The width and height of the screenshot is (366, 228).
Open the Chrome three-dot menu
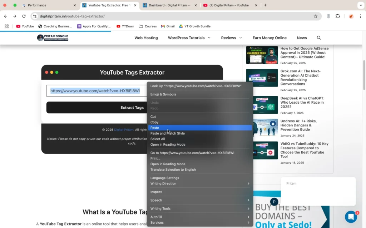(x=360, y=16)
